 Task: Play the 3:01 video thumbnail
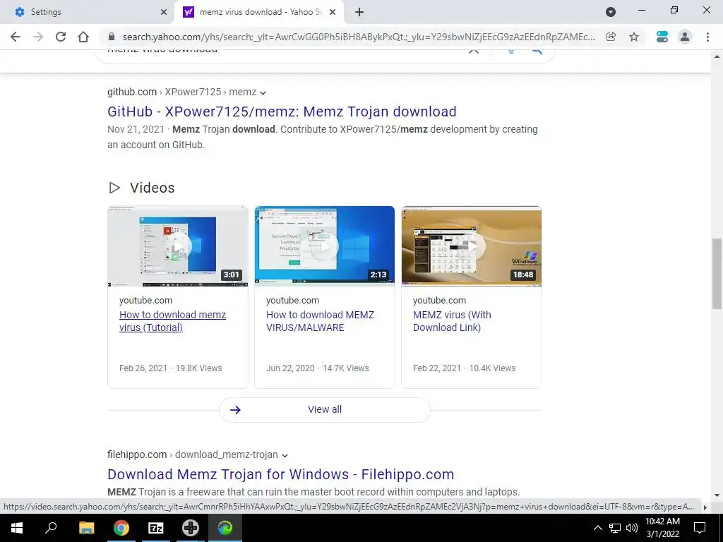[x=177, y=246]
